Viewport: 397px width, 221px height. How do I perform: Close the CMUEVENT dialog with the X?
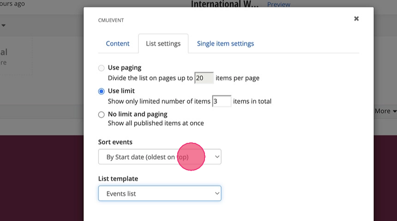tap(356, 18)
